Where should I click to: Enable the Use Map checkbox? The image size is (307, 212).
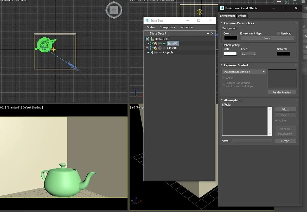point(278,33)
